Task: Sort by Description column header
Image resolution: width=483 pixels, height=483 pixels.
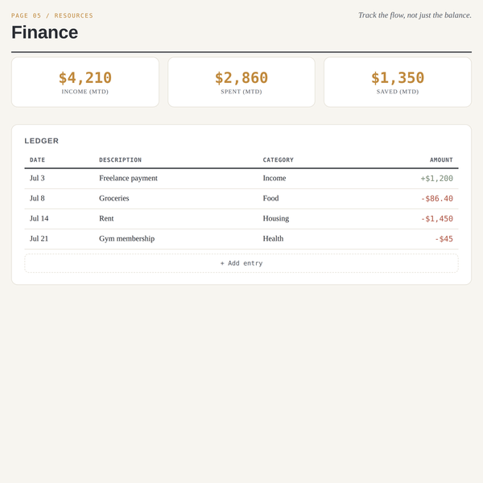Action: pos(120,160)
